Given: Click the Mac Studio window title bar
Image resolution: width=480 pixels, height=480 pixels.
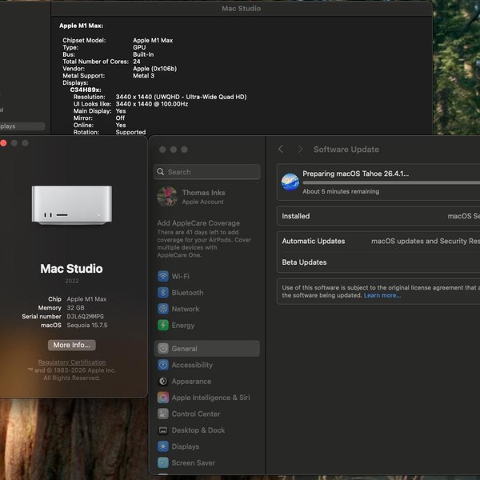Looking at the screenshot, I should click(x=242, y=8).
